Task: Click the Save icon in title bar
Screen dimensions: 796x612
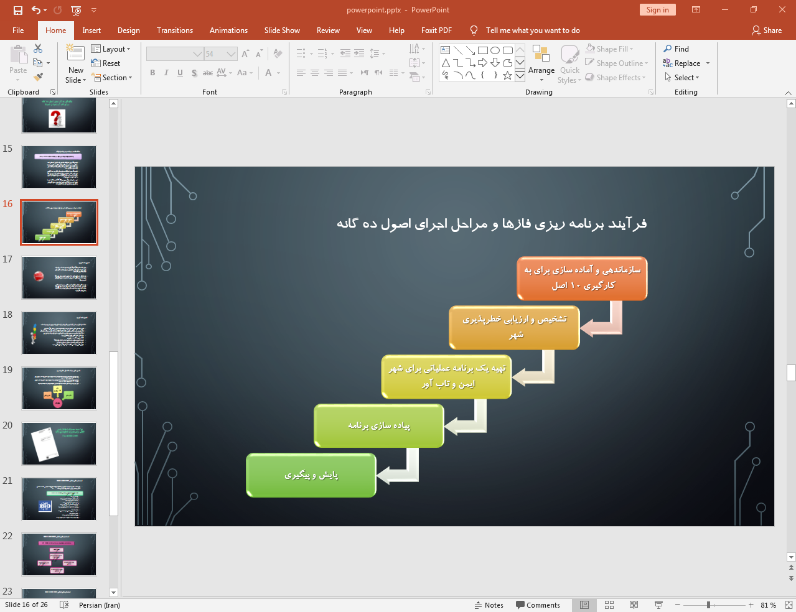Action: 18,10
